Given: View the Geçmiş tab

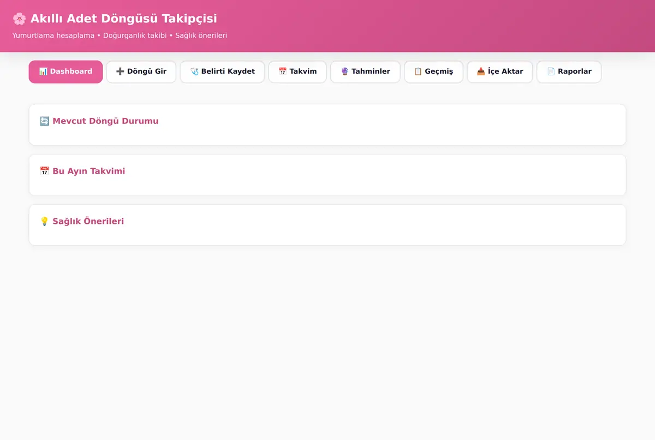Looking at the screenshot, I should coord(433,72).
